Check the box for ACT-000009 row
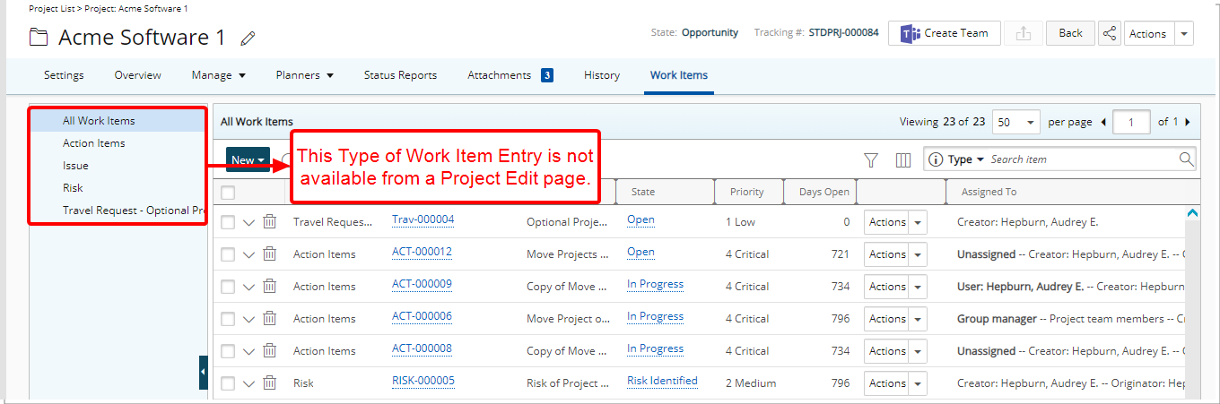The height and width of the screenshot is (404, 1220). [x=228, y=287]
